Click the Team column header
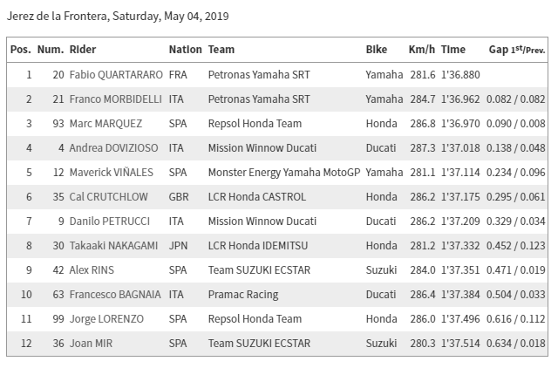This screenshot has height=368, width=558. pyautogui.click(x=221, y=50)
